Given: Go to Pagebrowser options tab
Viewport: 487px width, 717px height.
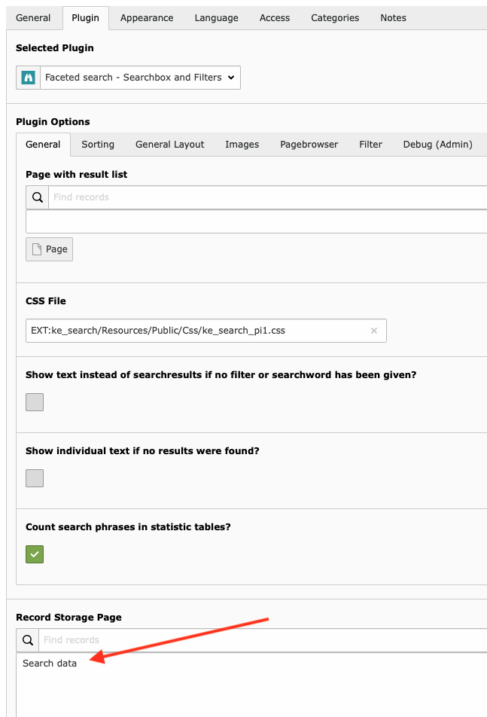Looking at the screenshot, I should point(309,145).
